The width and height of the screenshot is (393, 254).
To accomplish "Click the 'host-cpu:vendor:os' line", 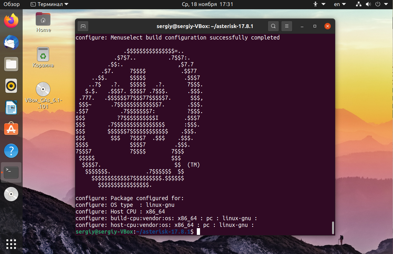I will [x=165, y=225].
